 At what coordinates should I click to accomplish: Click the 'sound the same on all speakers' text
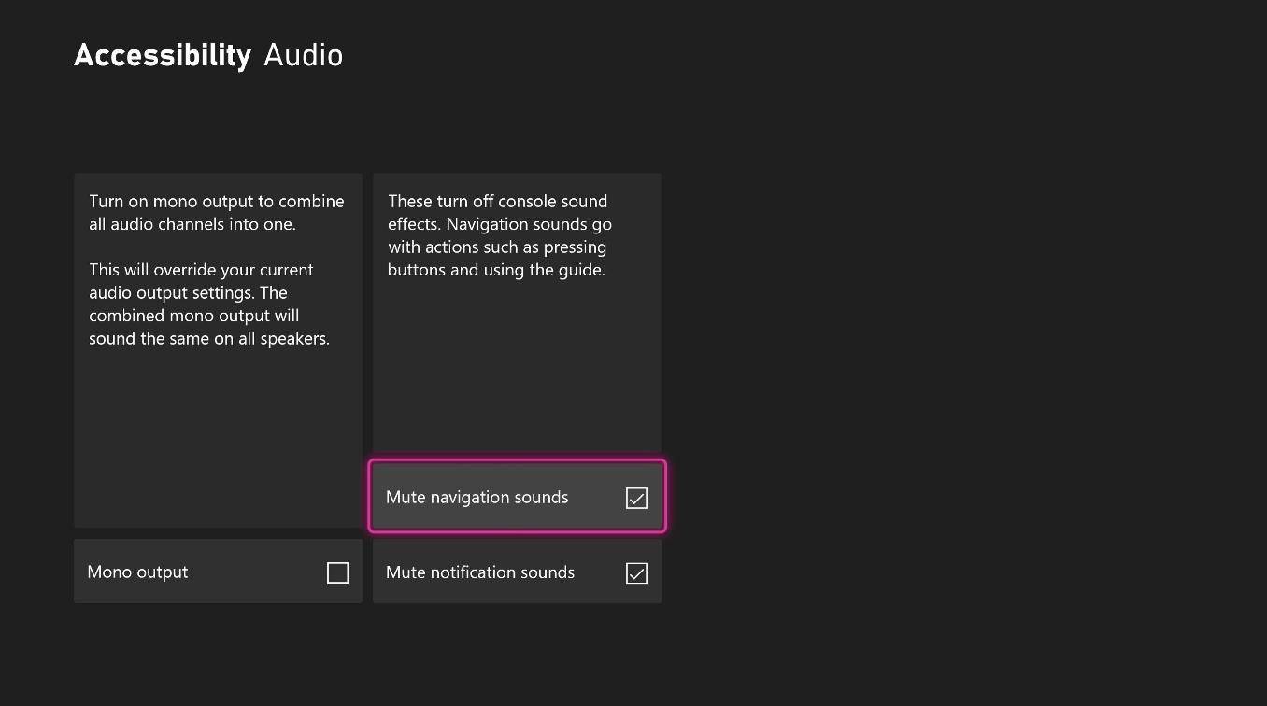coord(209,338)
